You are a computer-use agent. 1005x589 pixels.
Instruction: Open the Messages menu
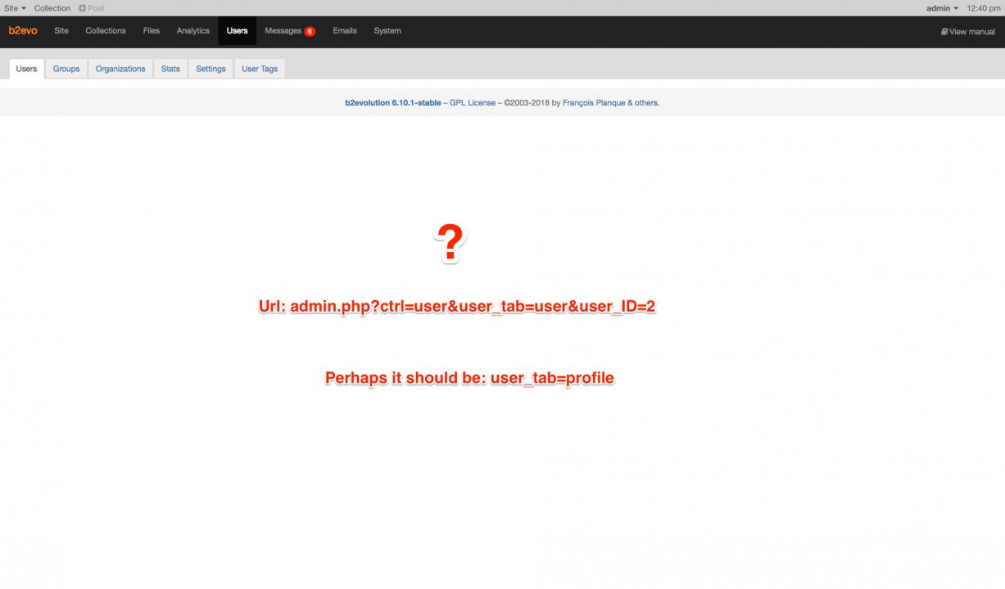[283, 31]
